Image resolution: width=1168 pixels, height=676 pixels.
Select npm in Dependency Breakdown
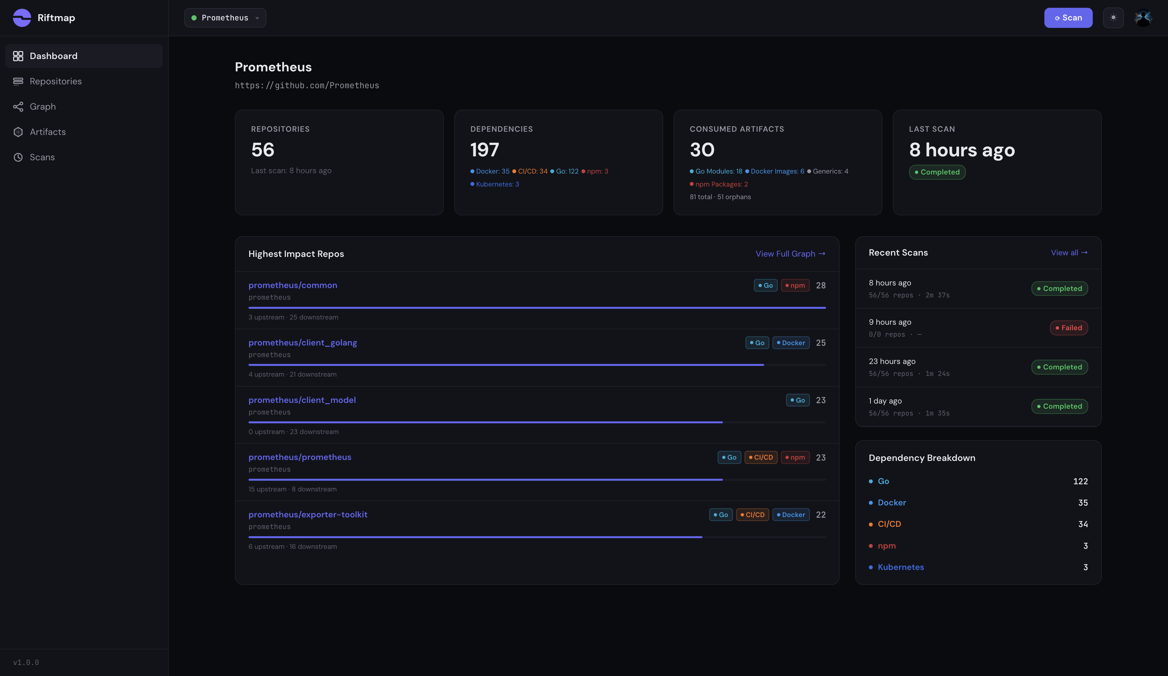click(978, 546)
